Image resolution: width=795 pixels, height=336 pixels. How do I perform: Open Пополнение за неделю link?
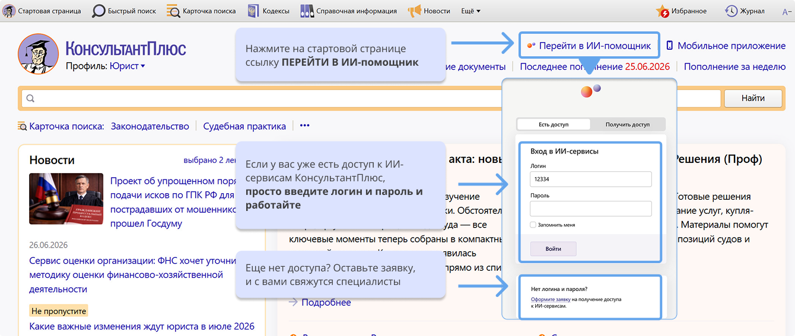pos(734,66)
